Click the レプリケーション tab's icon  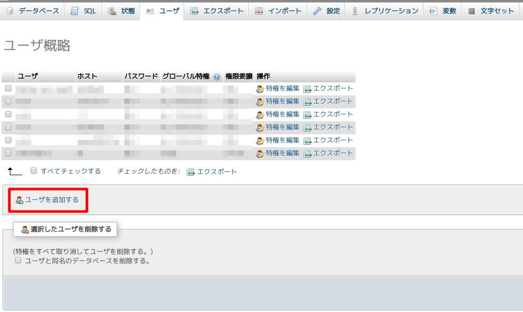[355, 11]
